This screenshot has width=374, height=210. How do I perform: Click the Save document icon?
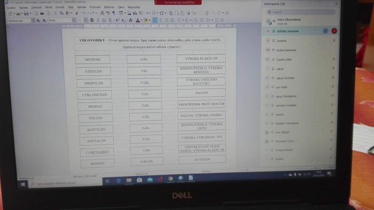tap(26, 13)
